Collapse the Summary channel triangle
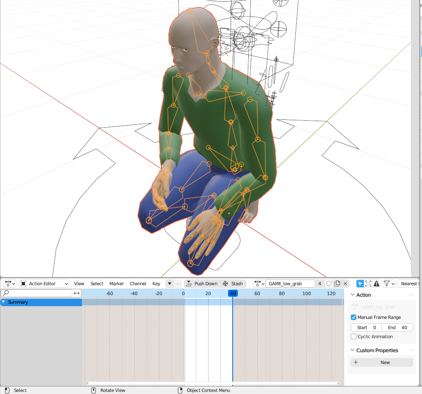 click(x=4, y=302)
